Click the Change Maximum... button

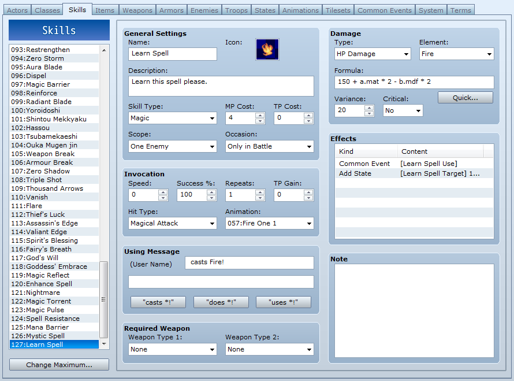point(59,365)
